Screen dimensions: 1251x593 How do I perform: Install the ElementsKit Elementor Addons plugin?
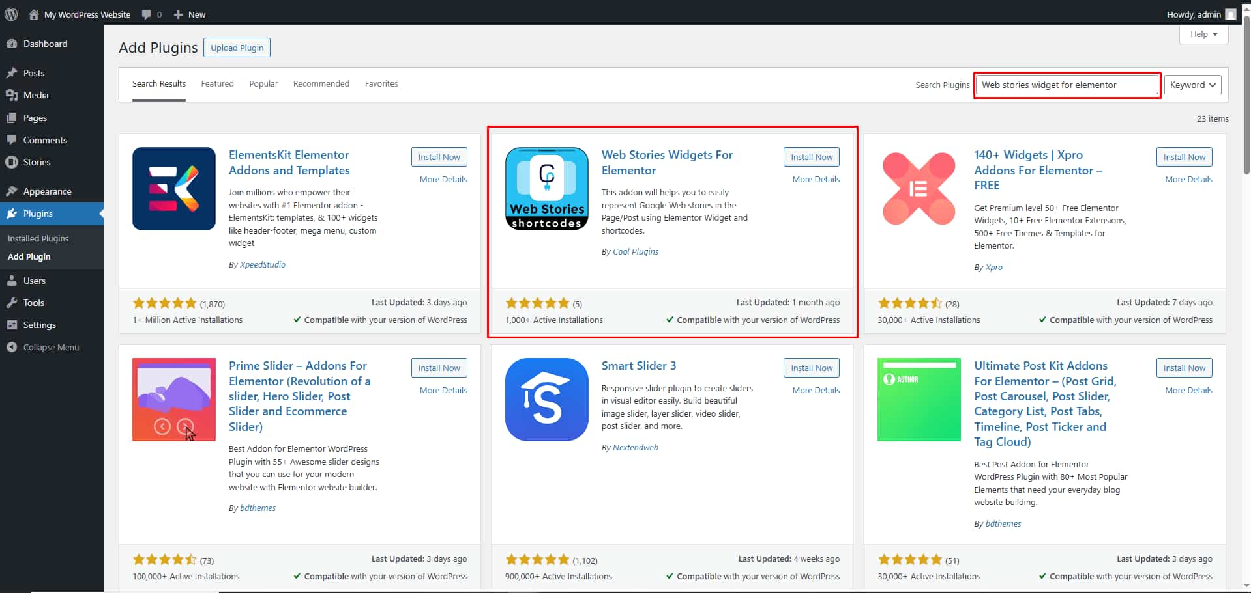point(439,157)
